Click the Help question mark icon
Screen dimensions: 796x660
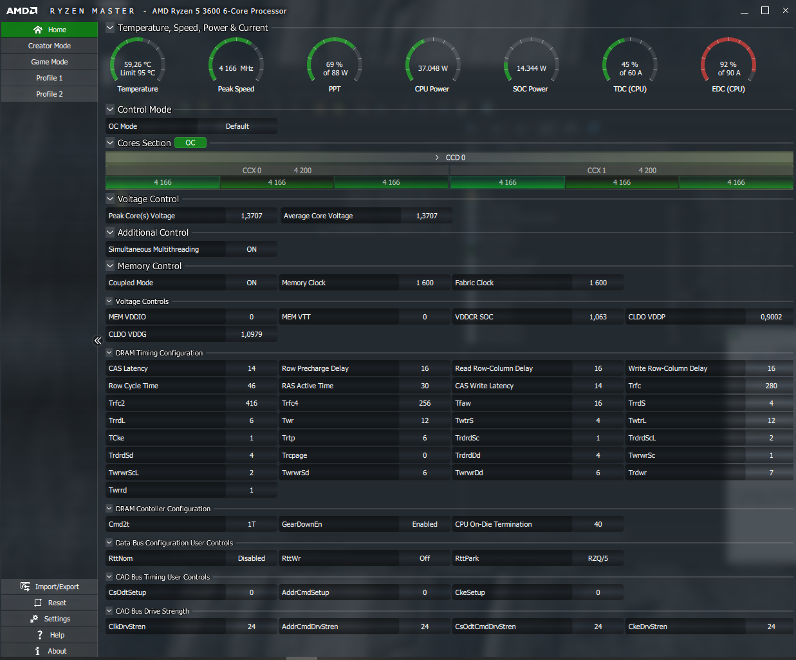pos(40,635)
